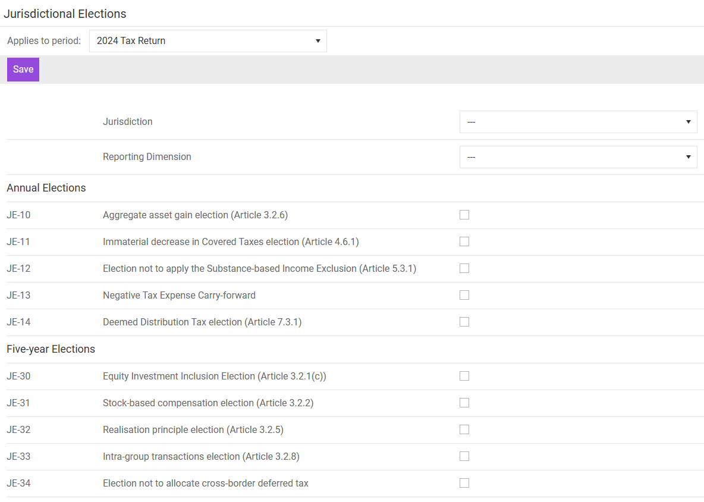Viewport: 704px width, 502px height.
Task: Open the Applies to period dropdown
Action: pos(208,41)
